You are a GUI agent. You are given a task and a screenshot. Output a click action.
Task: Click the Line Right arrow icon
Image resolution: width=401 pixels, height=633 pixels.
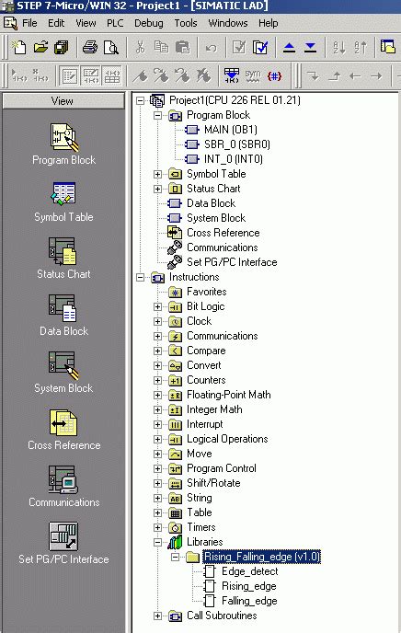pyautogui.click(x=376, y=75)
